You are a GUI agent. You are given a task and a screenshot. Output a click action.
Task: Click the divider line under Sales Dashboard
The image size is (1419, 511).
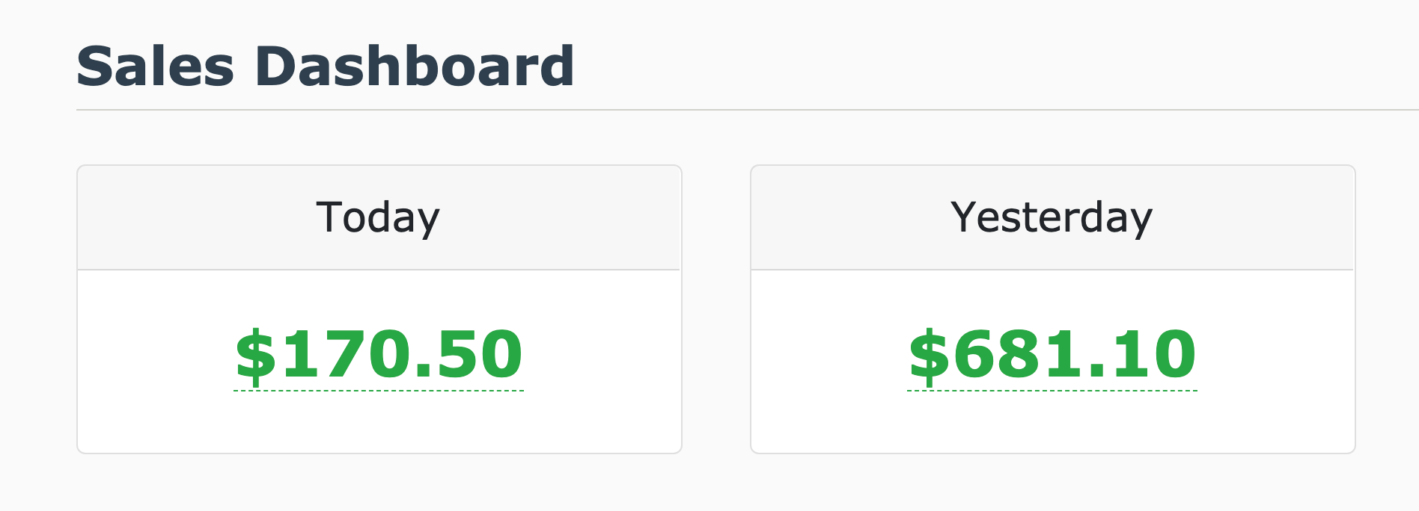747,110
